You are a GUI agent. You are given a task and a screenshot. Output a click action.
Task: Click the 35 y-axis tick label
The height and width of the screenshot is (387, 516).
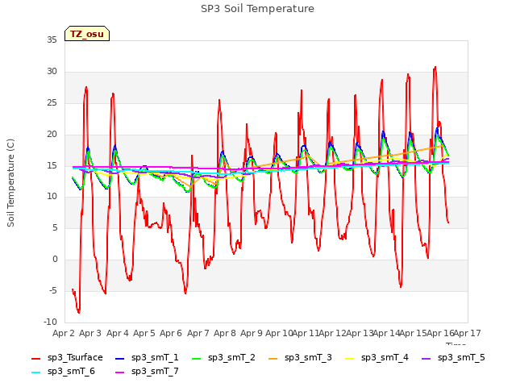[x=52, y=40]
